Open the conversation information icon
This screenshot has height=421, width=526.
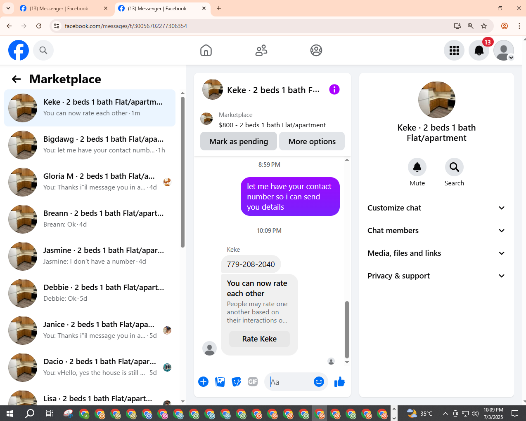tap(334, 89)
